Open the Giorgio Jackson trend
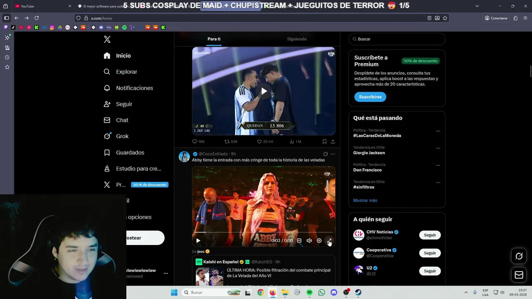This screenshot has height=299, width=532. pyautogui.click(x=369, y=153)
